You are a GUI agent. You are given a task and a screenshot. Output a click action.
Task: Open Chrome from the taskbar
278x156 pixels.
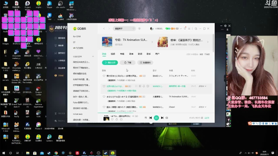(56, 153)
